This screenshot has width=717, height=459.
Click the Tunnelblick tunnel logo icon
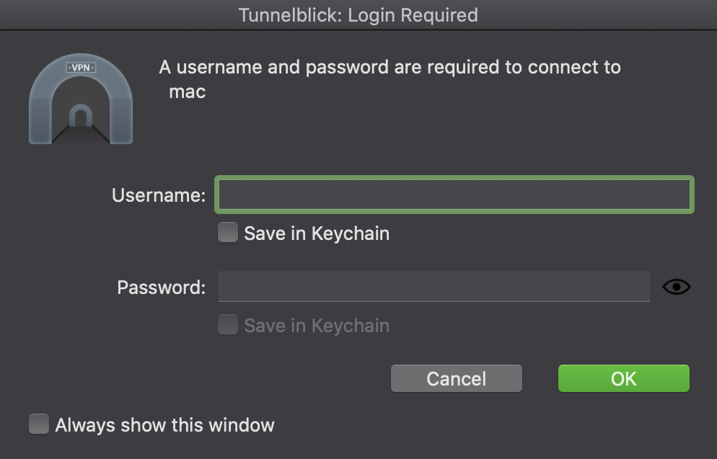click(81, 99)
